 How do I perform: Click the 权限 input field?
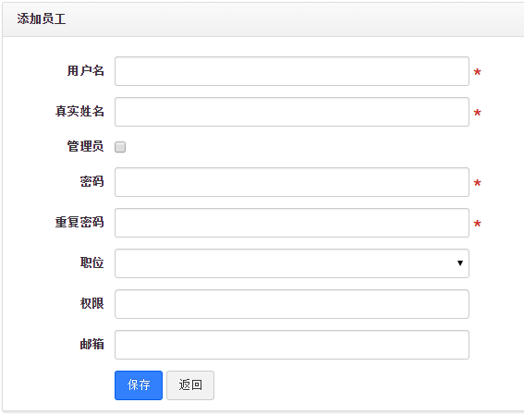(292, 304)
